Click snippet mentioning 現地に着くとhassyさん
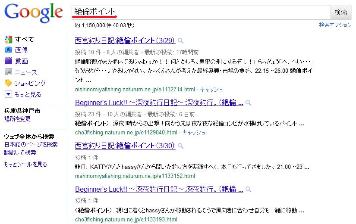Image resolution: width=356 pixels, height=224 pixels. point(189,210)
